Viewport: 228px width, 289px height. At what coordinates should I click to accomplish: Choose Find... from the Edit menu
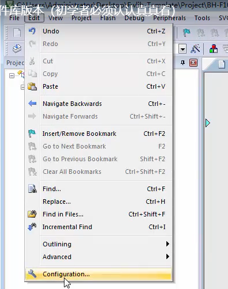coord(98,189)
